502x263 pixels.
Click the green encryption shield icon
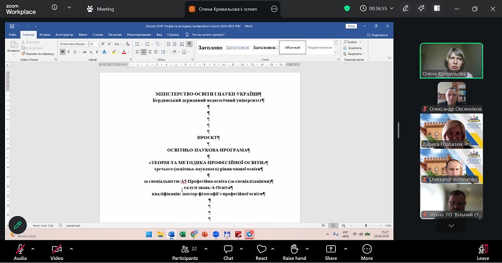point(347,9)
